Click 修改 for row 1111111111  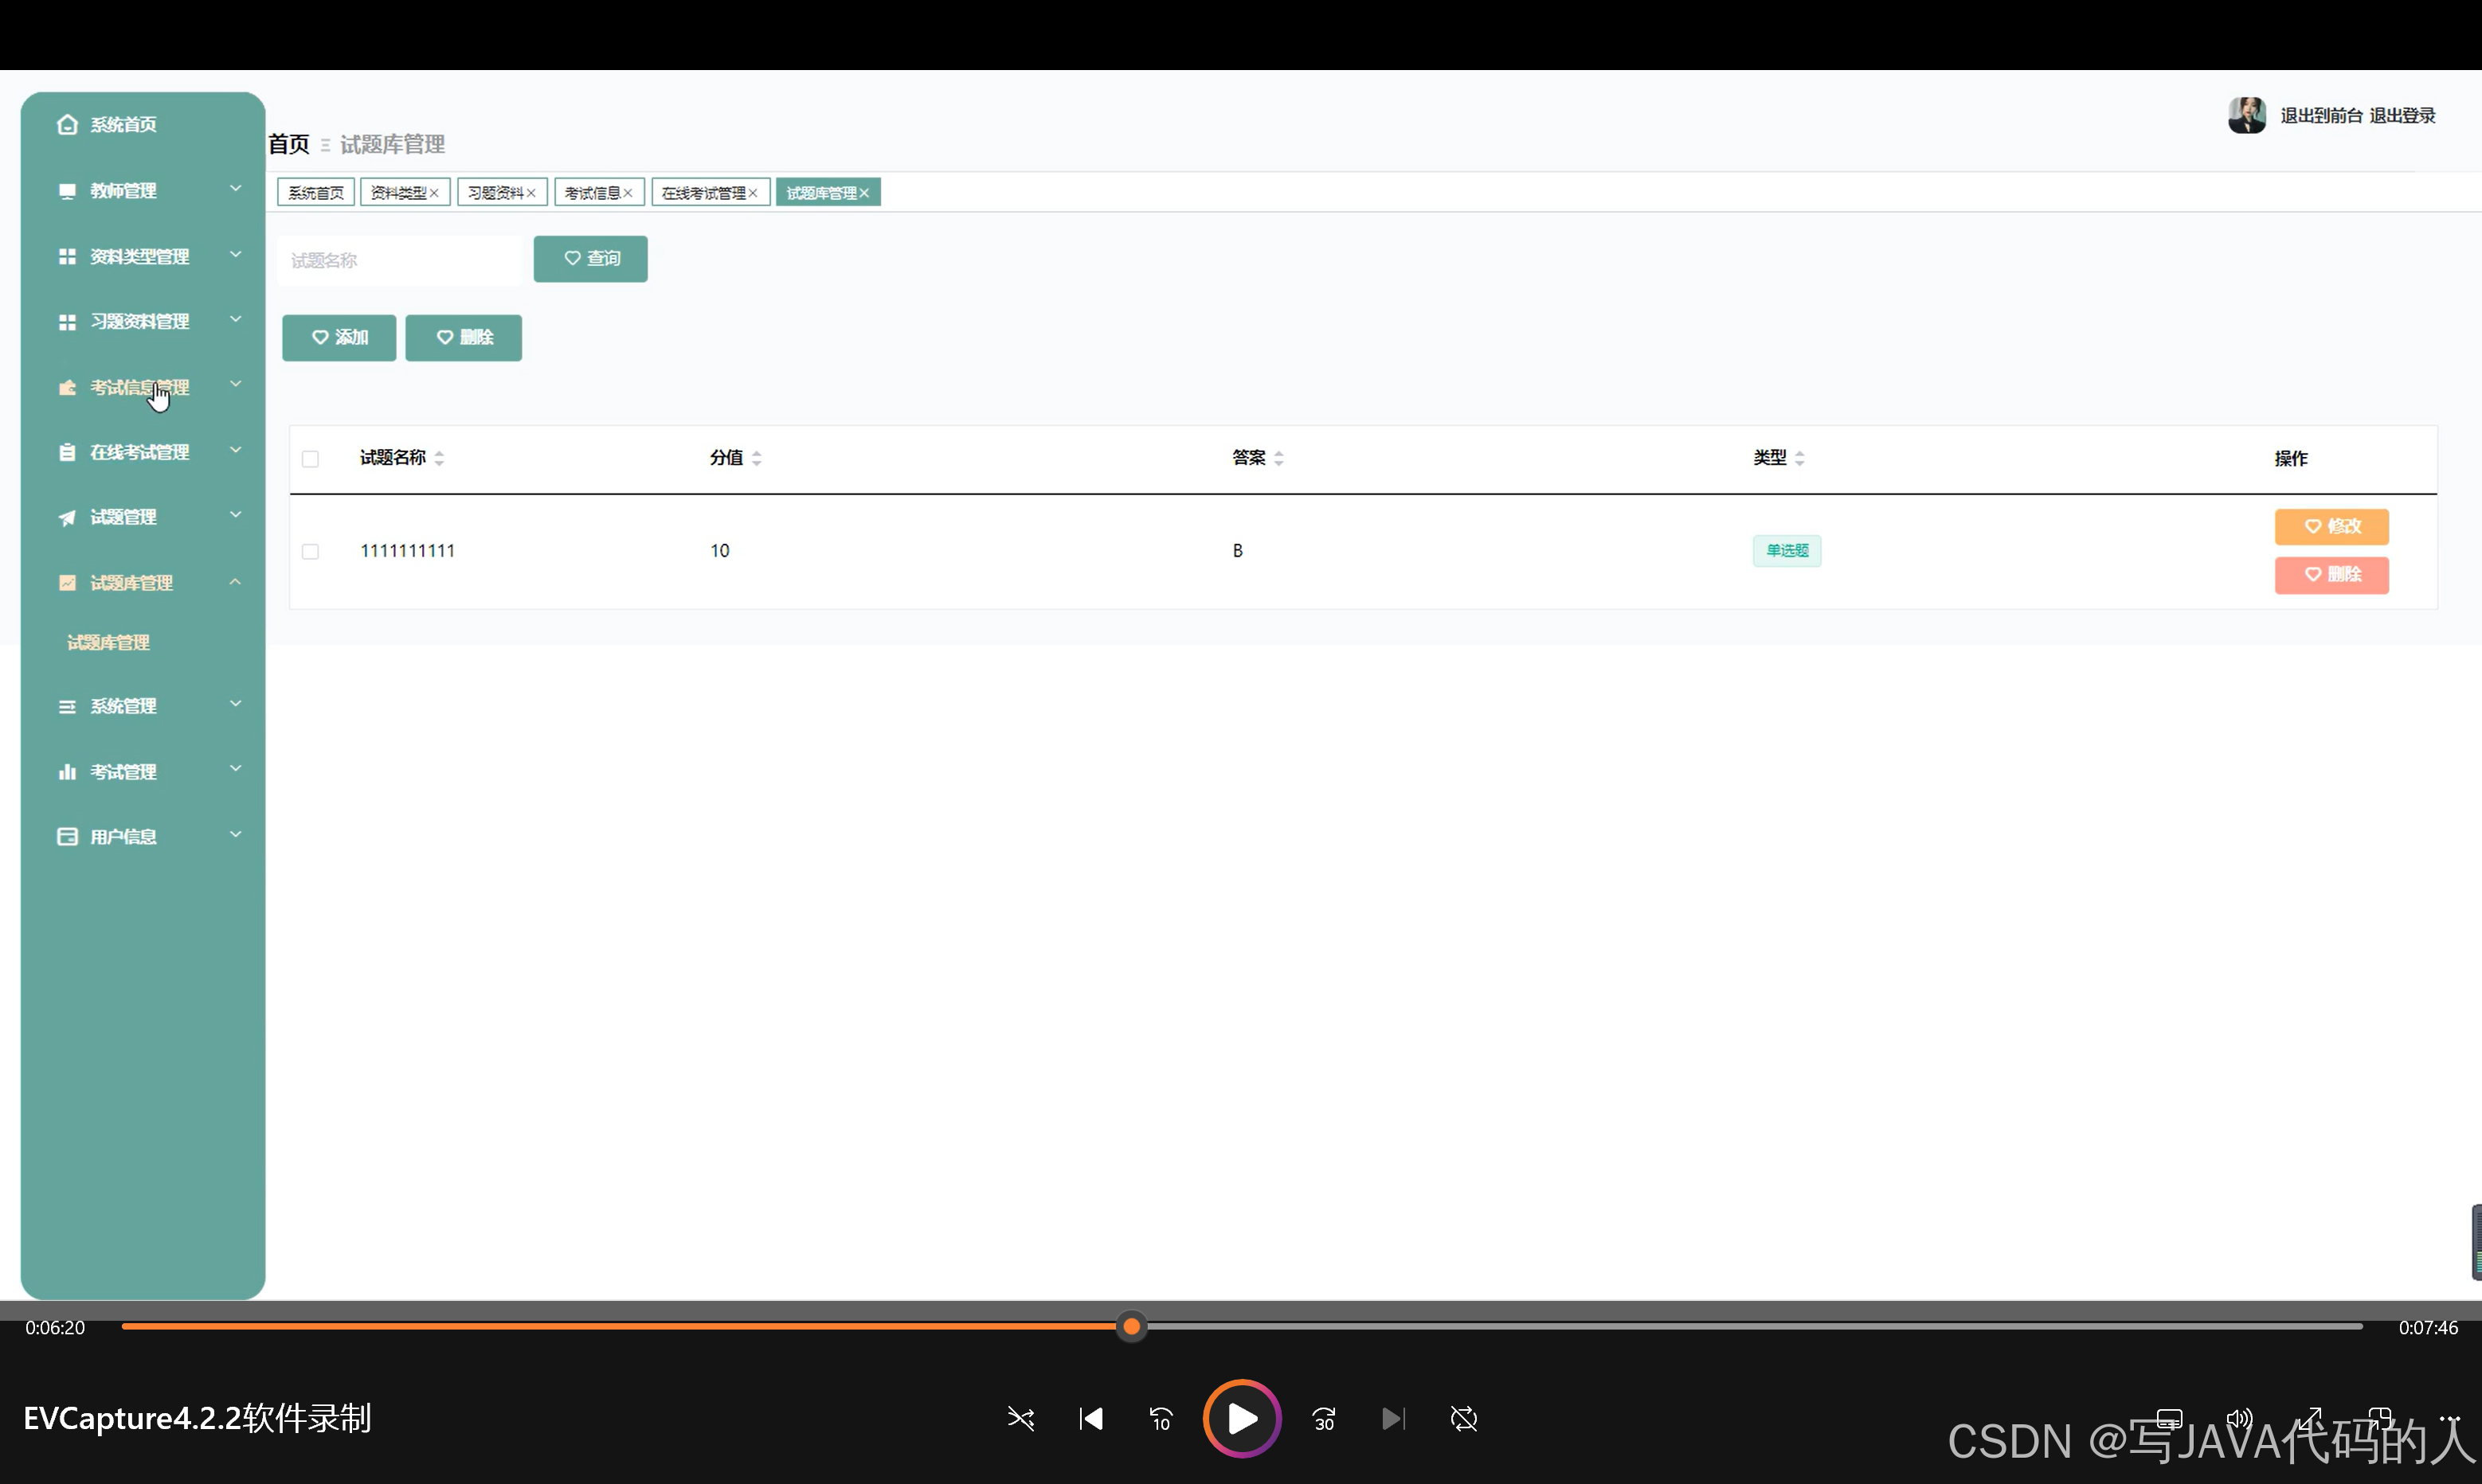click(x=2331, y=527)
